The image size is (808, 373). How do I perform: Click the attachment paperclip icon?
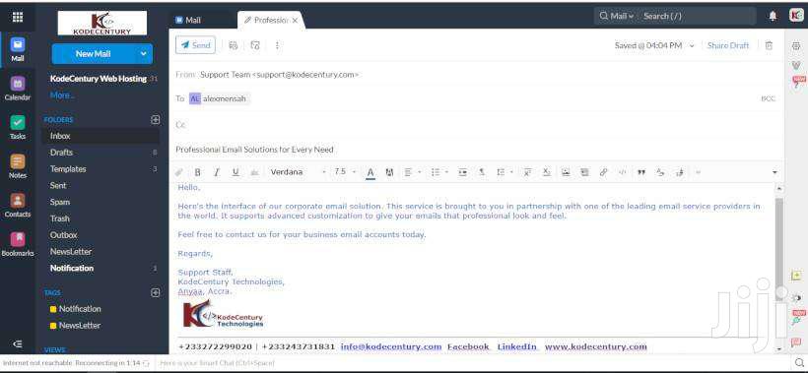(178, 172)
